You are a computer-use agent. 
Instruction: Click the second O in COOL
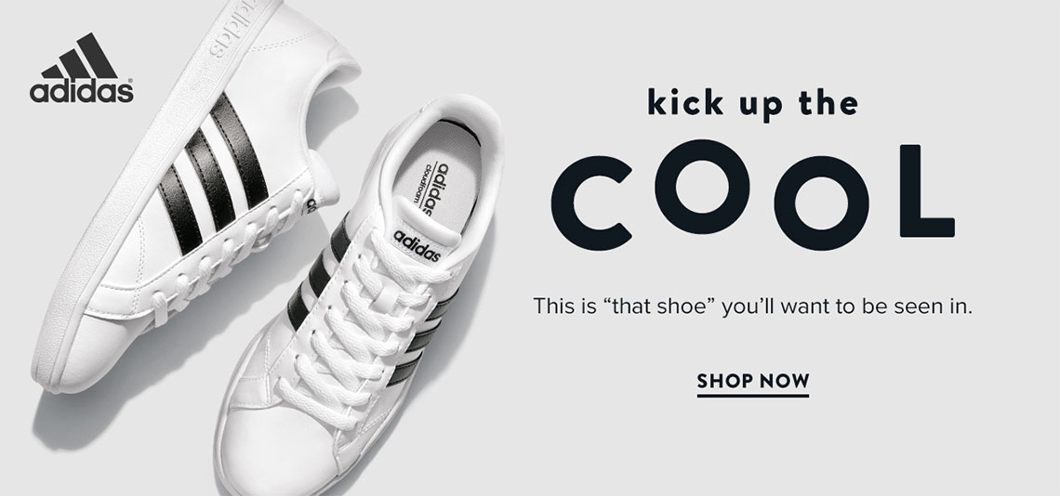tap(821, 202)
